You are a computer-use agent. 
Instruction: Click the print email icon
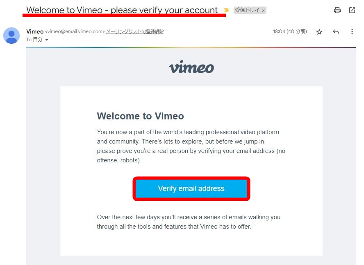(337, 10)
